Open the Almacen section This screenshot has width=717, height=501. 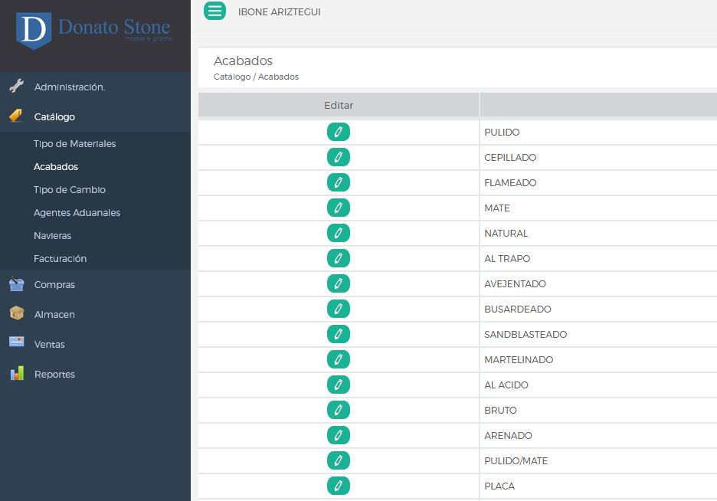[54, 315]
